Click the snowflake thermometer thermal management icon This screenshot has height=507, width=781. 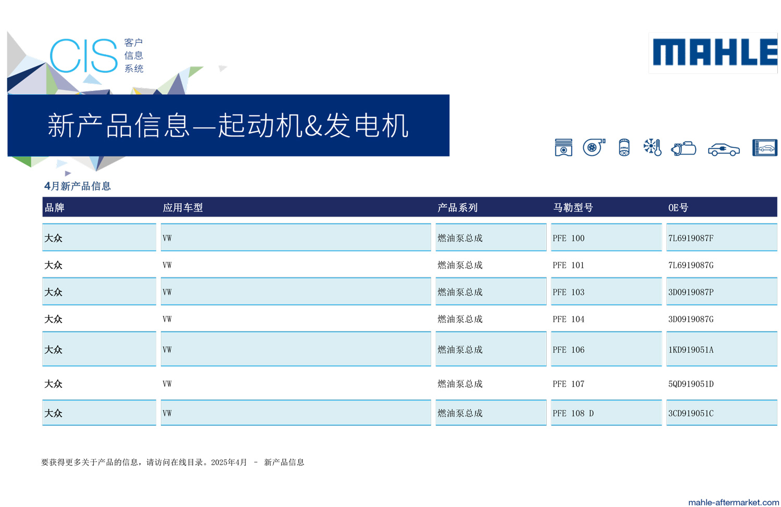pyautogui.click(x=652, y=147)
